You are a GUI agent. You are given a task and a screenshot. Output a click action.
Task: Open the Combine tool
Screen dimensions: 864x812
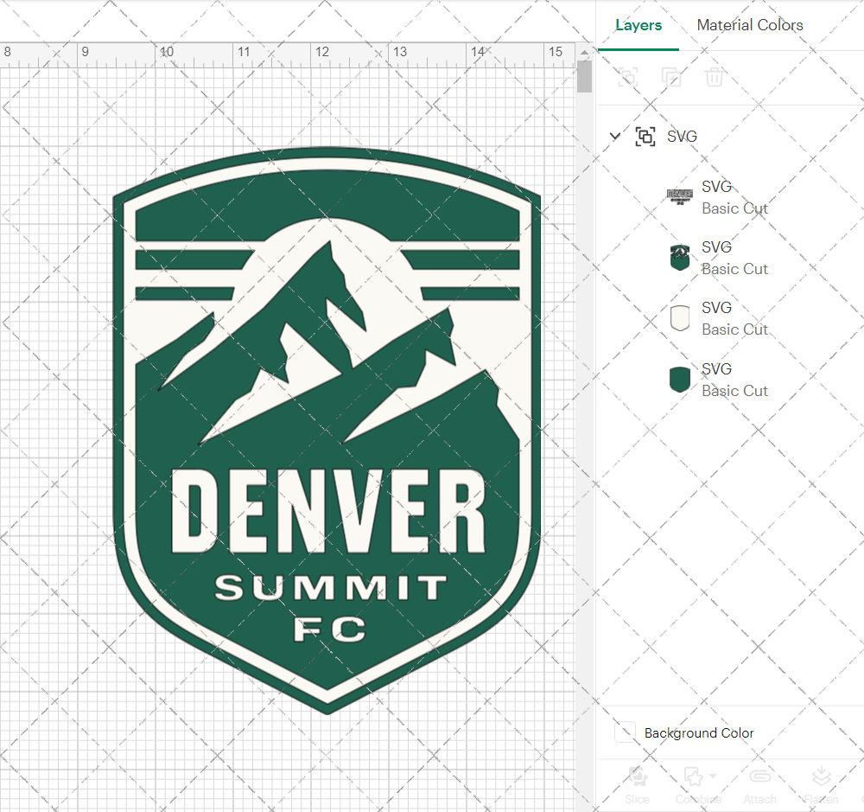pyautogui.click(x=698, y=784)
